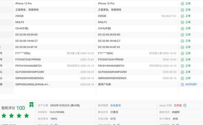203x125 pixels.
Task: Click check icon for GCF03935MH4MFGVBV row
Action: point(182,72)
